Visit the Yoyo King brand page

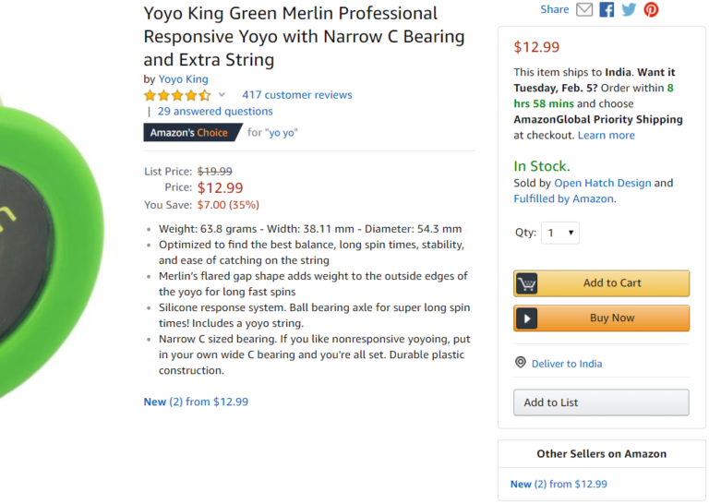pyautogui.click(x=183, y=79)
